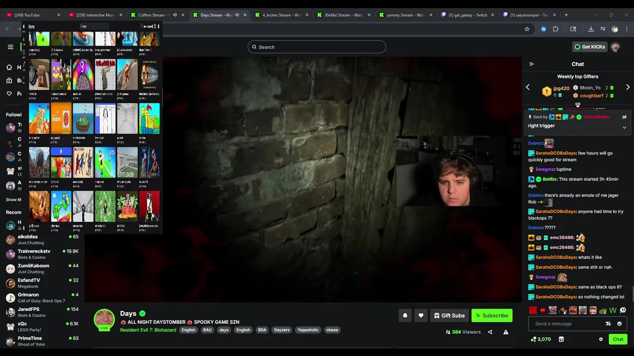Show previous leaderboard with left arrow
Viewport: 634px width, 356px height.
(528, 87)
